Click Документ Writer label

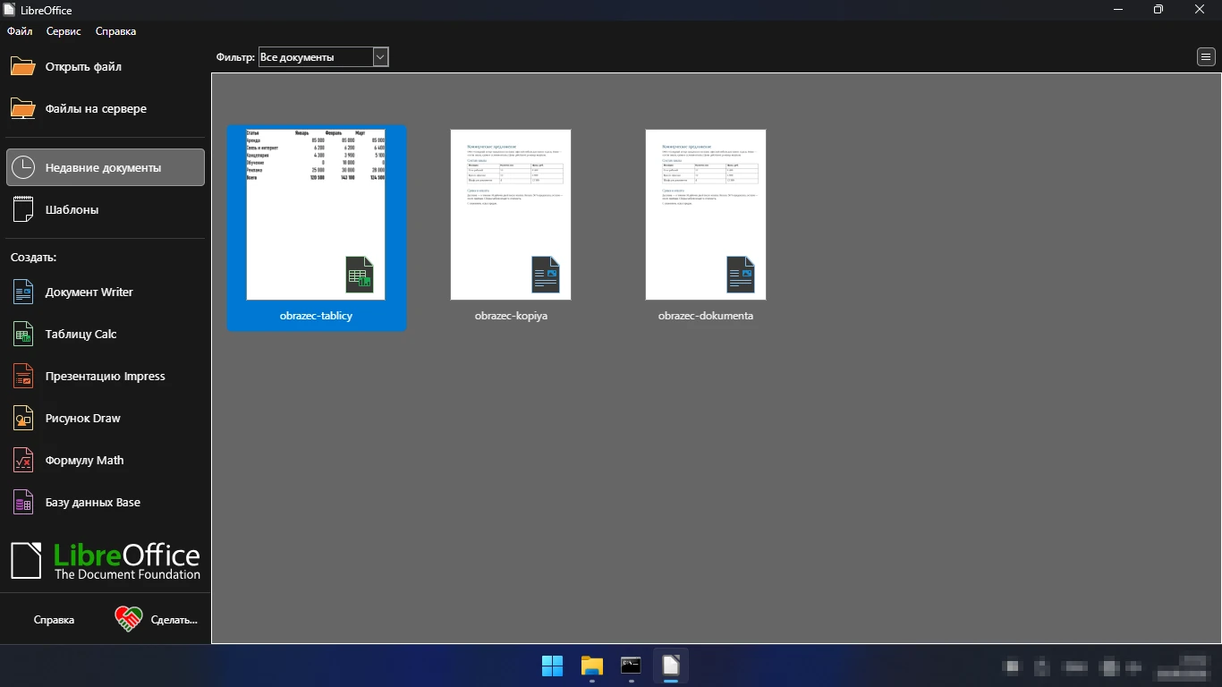(x=89, y=292)
